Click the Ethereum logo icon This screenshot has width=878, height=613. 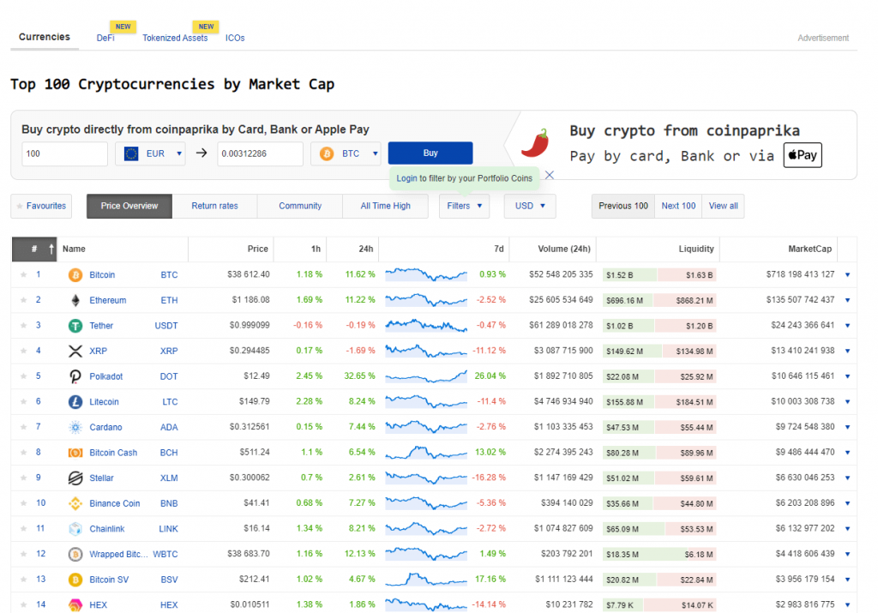click(75, 301)
